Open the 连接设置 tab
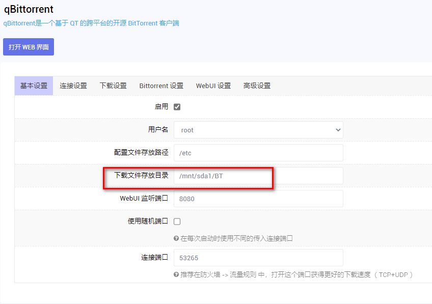Image resolution: width=432 pixels, height=304 pixels. point(73,86)
